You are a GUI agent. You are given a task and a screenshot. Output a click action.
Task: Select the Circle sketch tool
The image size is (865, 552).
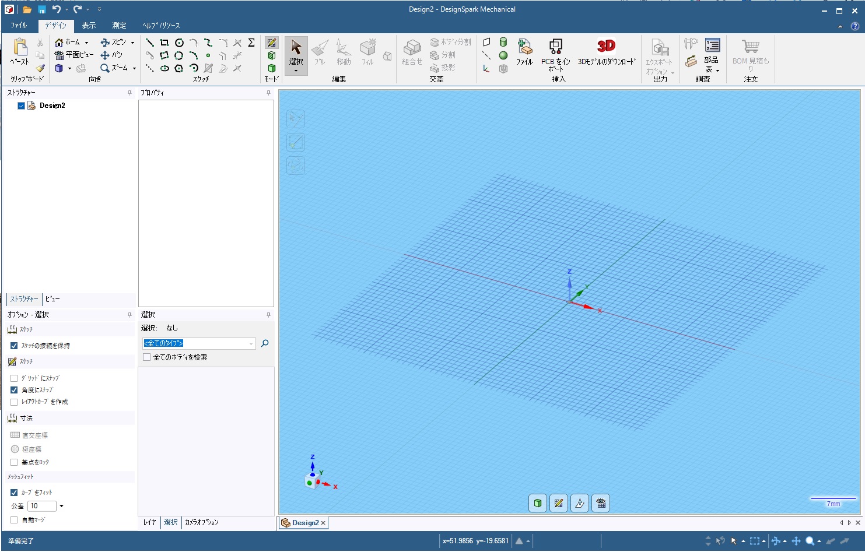tap(179, 43)
